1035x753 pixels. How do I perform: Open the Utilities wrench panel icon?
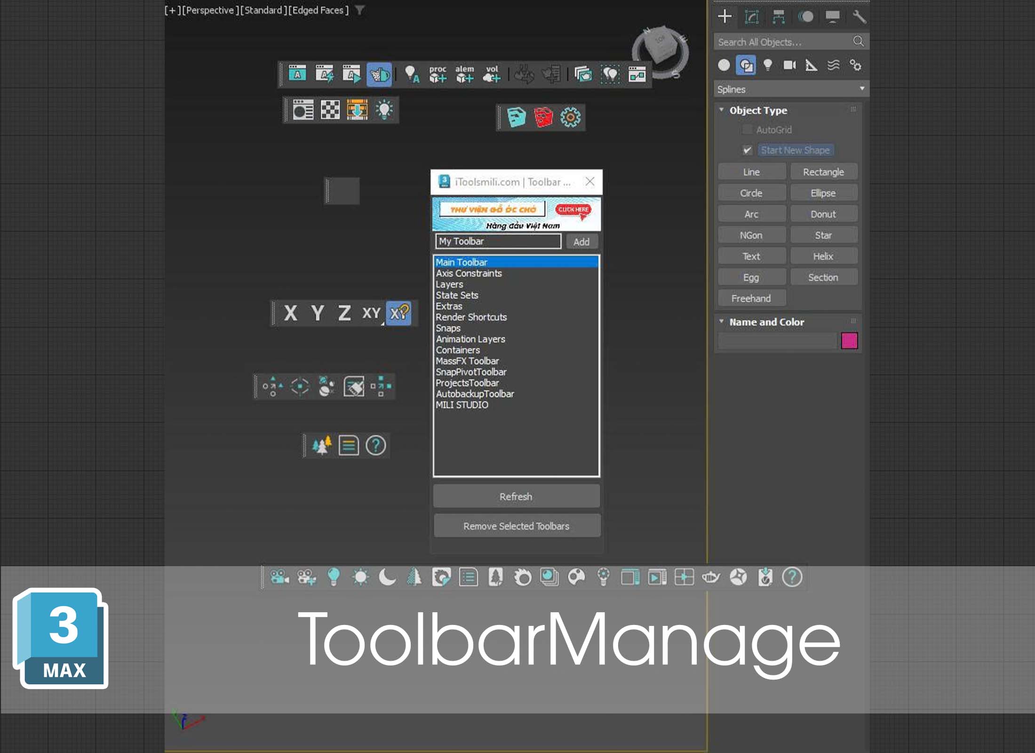click(859, 17)
